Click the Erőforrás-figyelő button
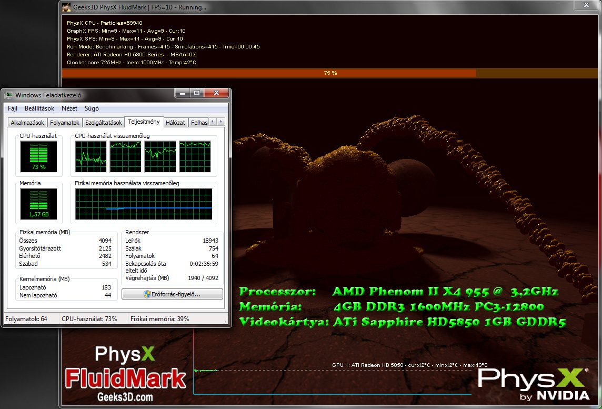This screenshot has width=602, height=409. pyautogui.click(x=172, y=294)
